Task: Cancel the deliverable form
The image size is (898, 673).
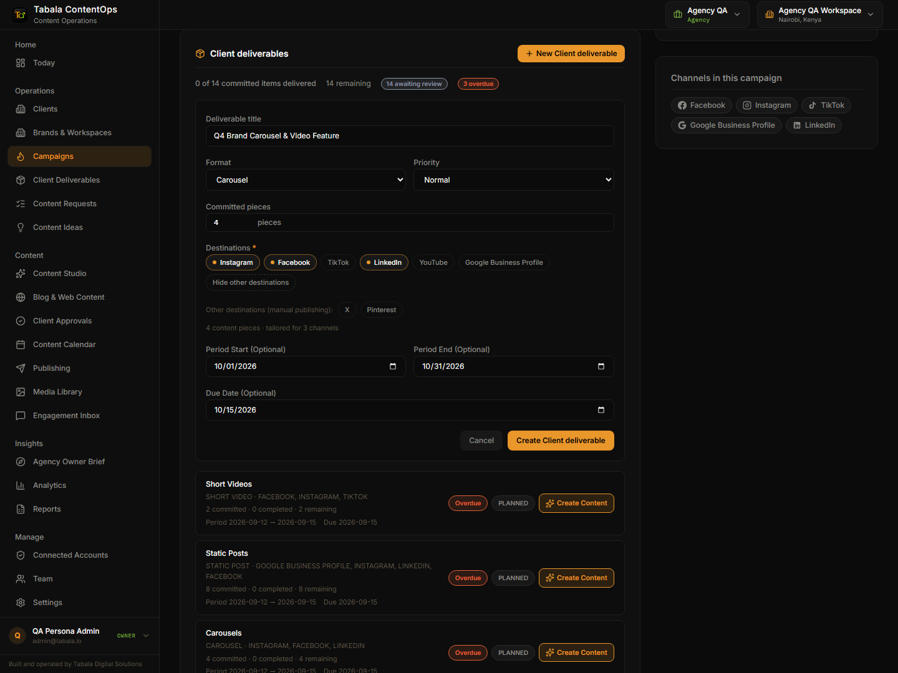Action: coord(481,441)
